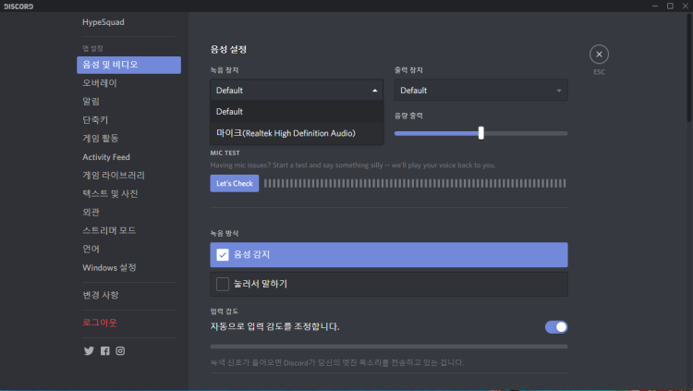Viewport: 693px width, 391px height.
Task: Close the Discord window
Action: (x=685, y=6)
